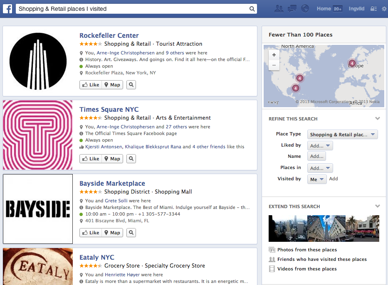388x285 pixels.
Task: Open Grete Solli profile link
Action: tap(116, 201)
